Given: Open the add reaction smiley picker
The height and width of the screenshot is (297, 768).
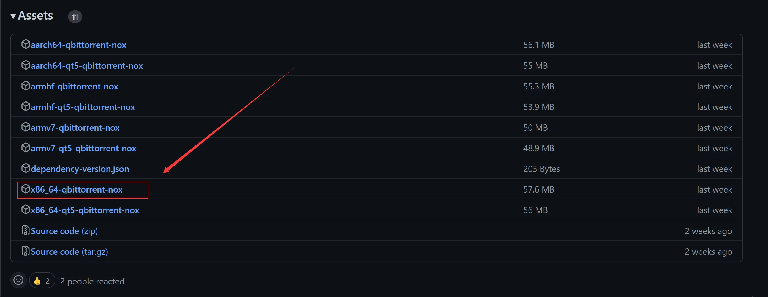Looking at the screenshot, I should point(18,280).
